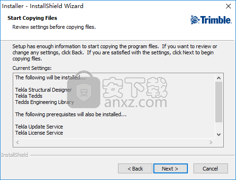This screenshot has width=236, height=180.
Task: Select the Tekla Tedds line
Action: (29, 96)
